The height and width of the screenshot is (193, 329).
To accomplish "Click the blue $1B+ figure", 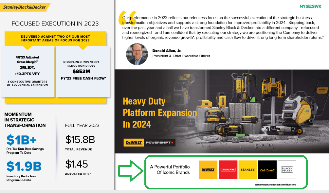I will pyautogui.click(x=21, y=140).
